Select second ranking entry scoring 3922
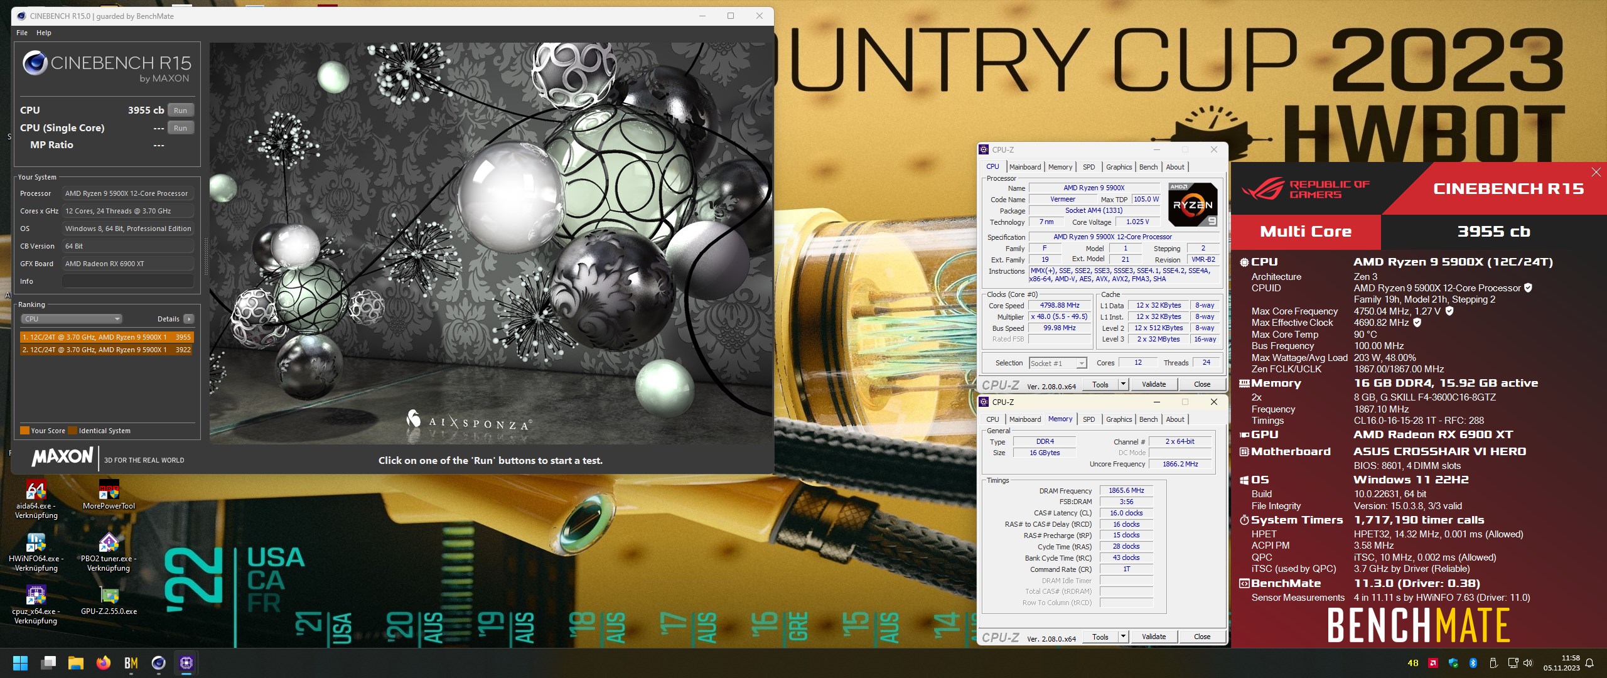Screen dimensions: 1607x678 (107, 350)
